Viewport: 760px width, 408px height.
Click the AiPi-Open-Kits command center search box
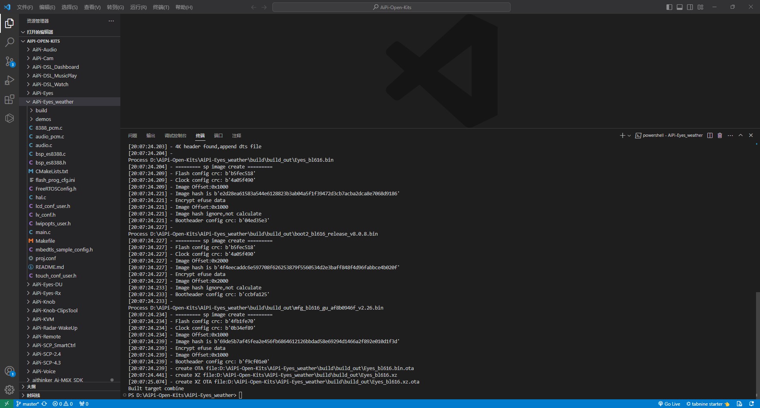pyautogui.click(x=391, y=7)
